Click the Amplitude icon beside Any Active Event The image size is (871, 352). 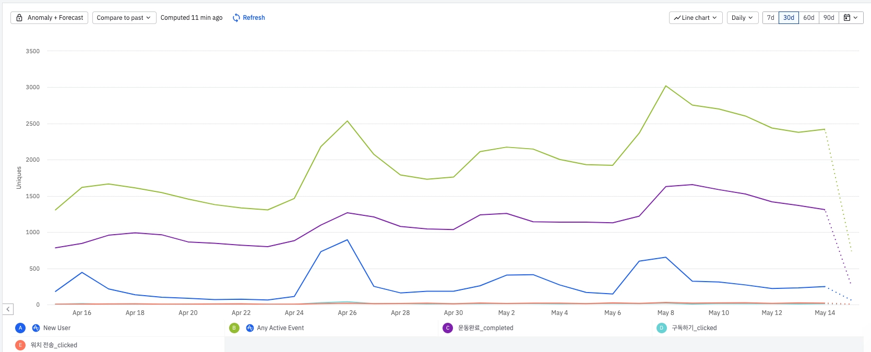250,328
